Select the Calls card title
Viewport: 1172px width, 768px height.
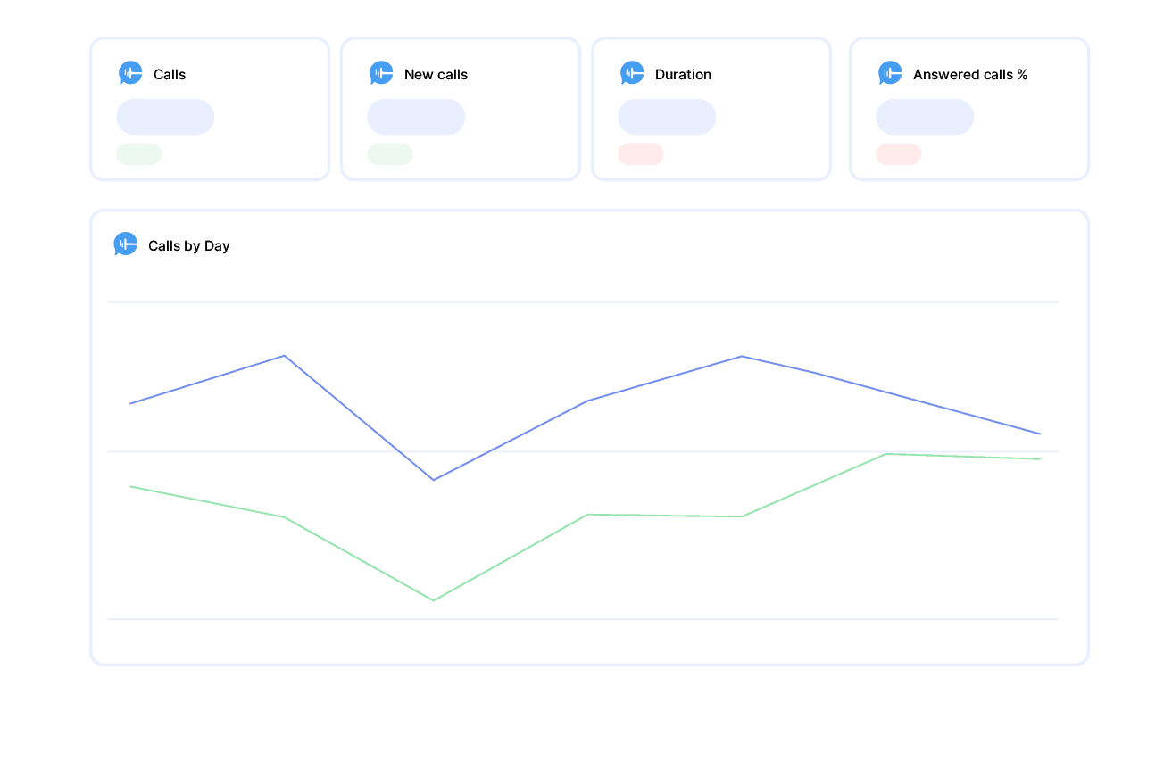pos(170,75)
